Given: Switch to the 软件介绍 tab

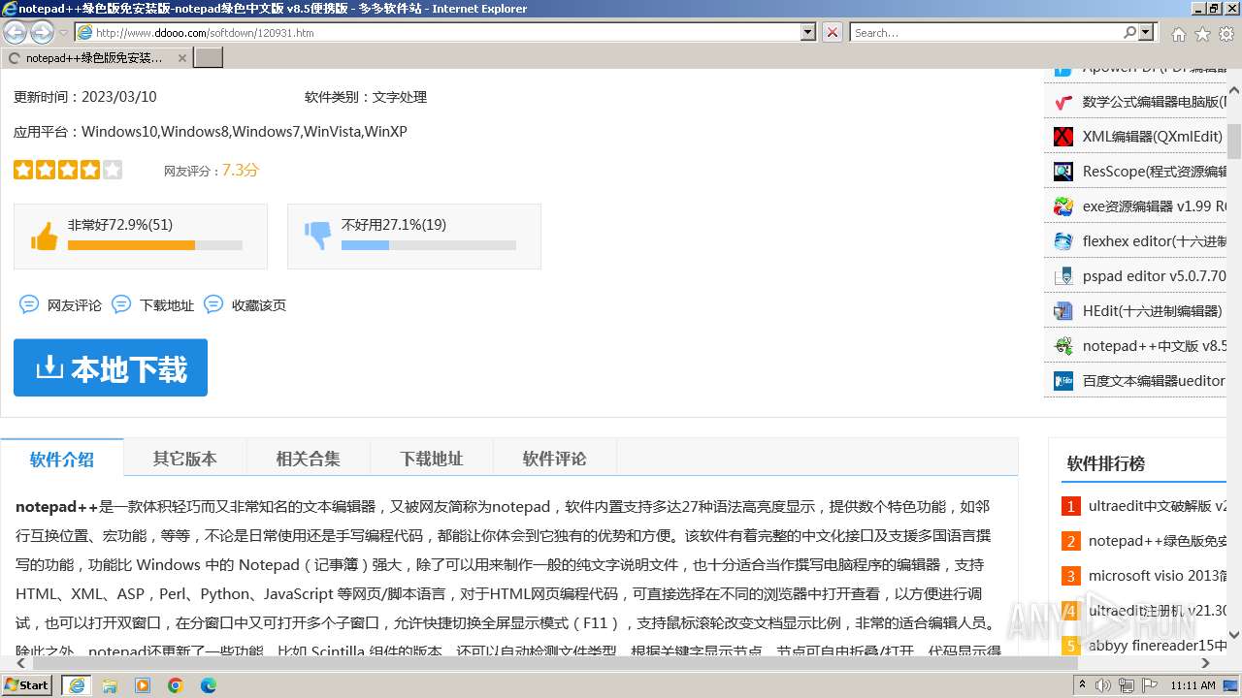Looking at the screenshot, I should click(62, 459).
